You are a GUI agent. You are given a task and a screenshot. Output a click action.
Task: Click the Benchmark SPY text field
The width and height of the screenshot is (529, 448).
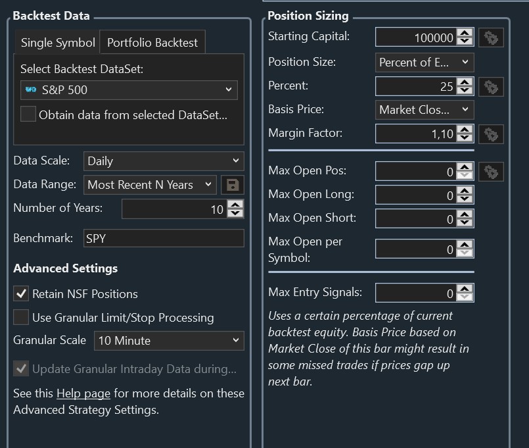pos(164,239)
